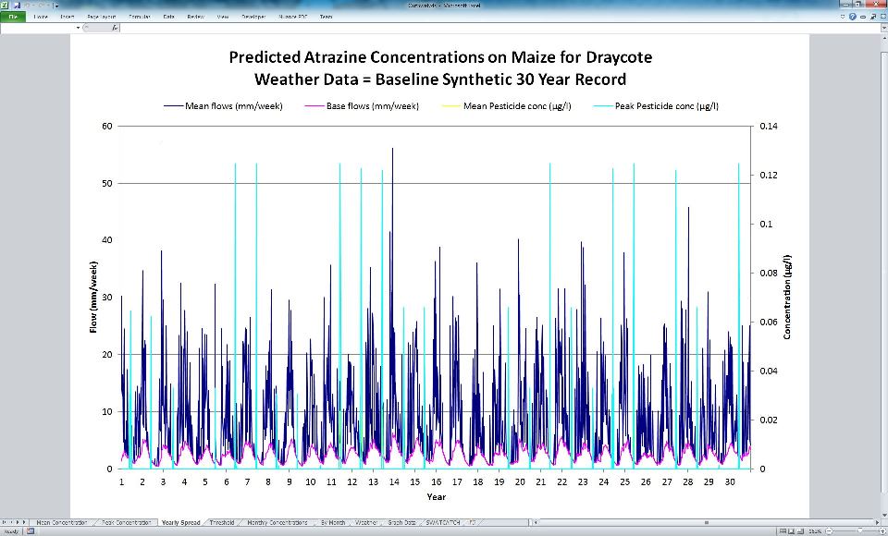Select the Page Layout view icon in status bar
The height and width of the screenshot is (536, 888).
[x=793, y=530]
